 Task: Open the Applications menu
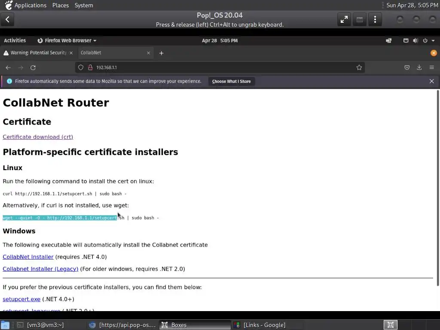[31, 5]
